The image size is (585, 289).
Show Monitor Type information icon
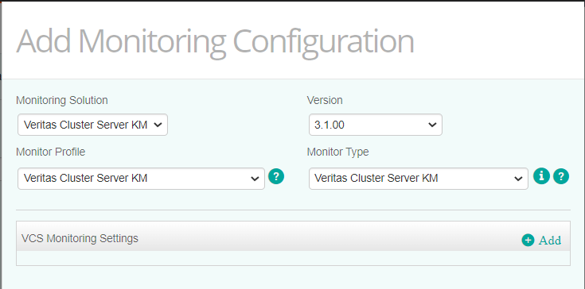541,176
